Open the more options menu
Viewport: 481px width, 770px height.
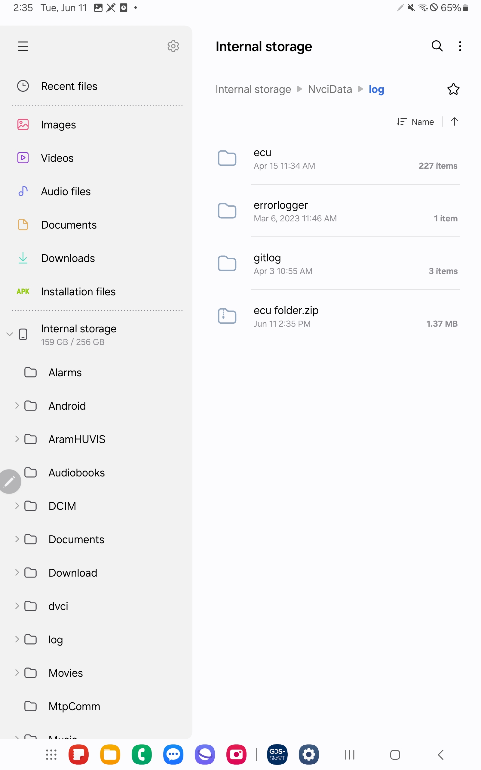460,46
